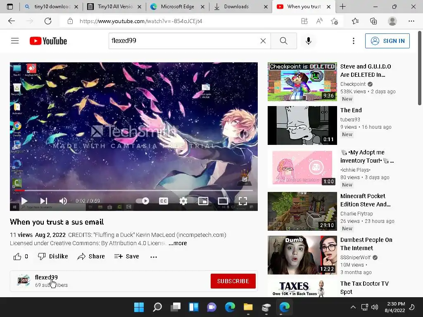Save the video to a playlist
Screen dimensions: 423x317
(126, 256)
